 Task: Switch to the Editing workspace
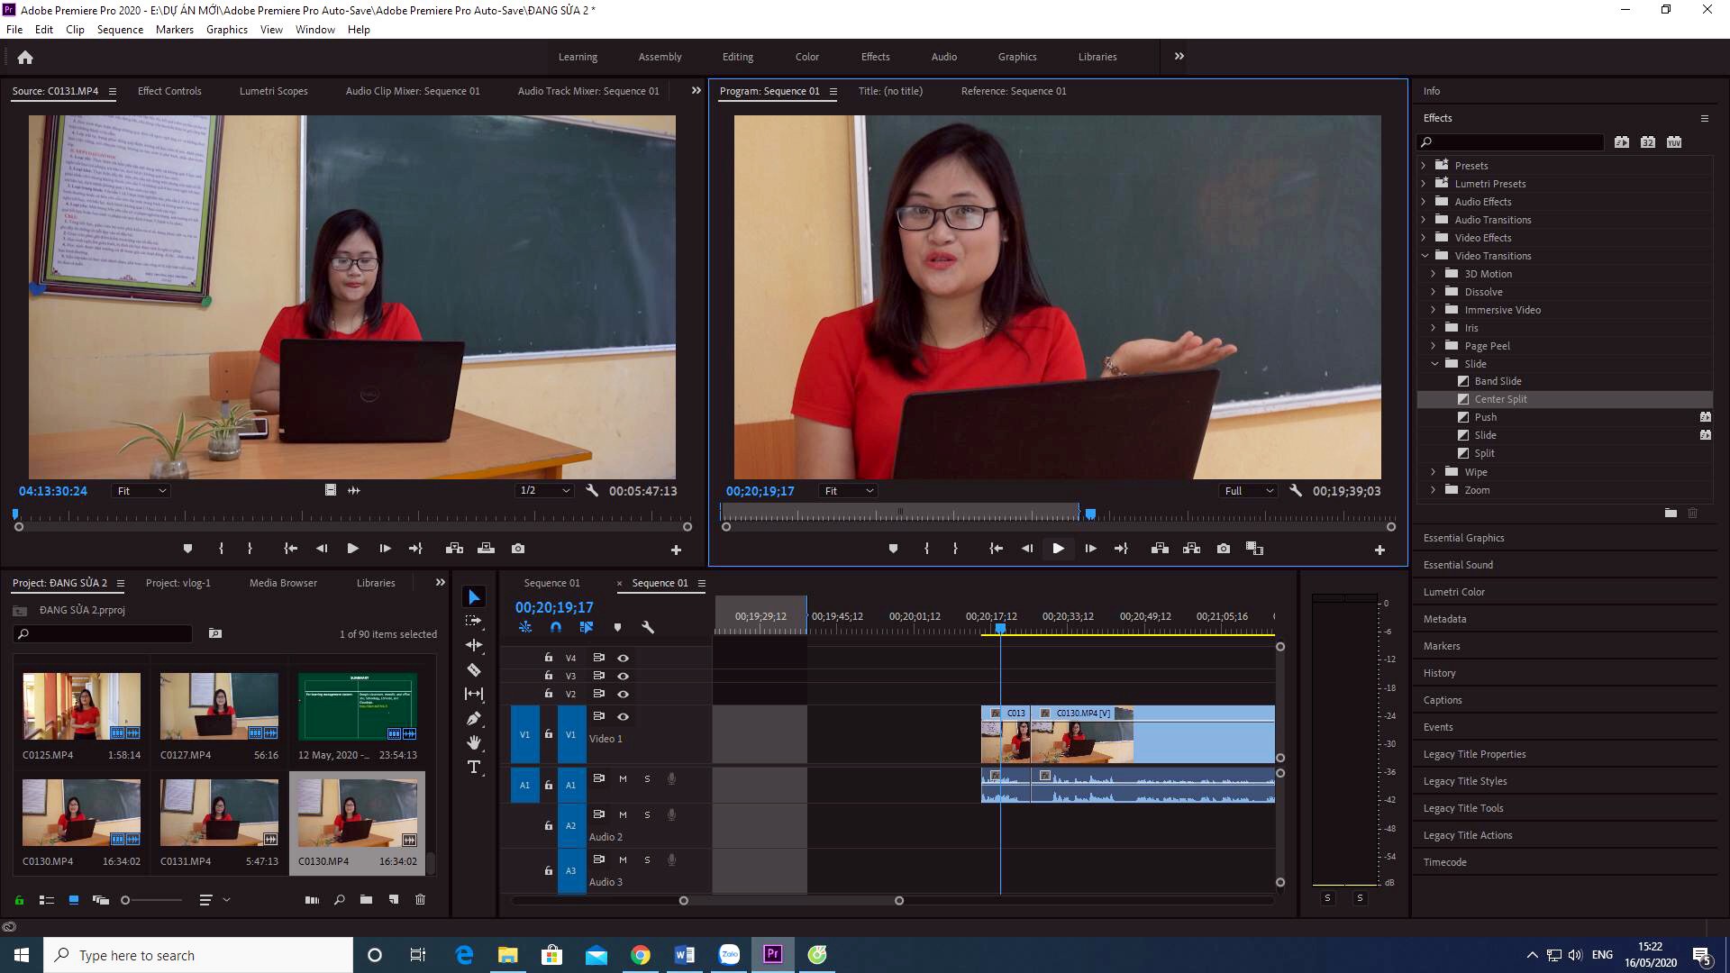point(737,57)
